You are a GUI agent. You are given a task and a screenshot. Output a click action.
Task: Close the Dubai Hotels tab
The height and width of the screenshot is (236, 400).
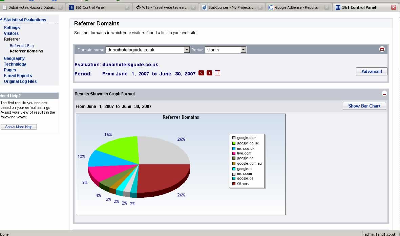(x=60, y=7)
